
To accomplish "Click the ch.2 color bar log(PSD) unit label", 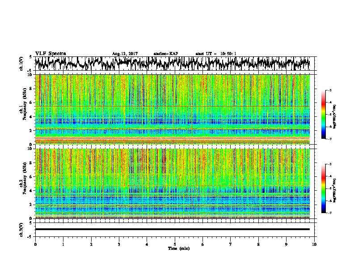I will coord(335,190).
